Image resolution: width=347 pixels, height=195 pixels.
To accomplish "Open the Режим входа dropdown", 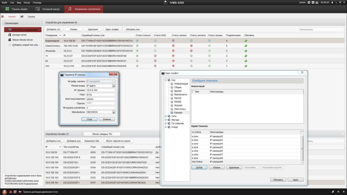I will point(114,86).
